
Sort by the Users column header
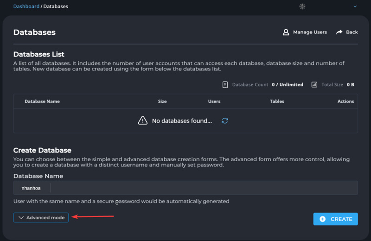pyautogui.click(x=214, y=101)
